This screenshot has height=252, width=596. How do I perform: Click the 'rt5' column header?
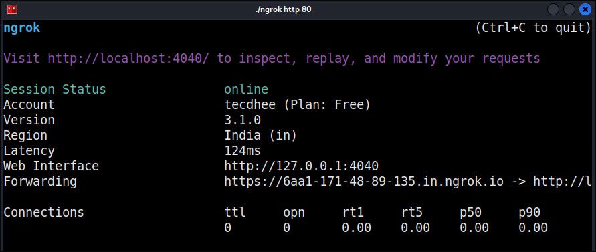[x=411, y=212]
